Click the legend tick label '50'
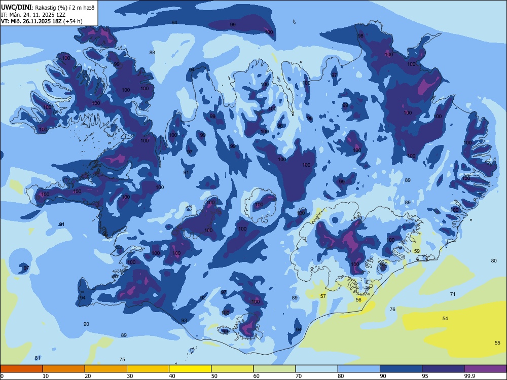 pos(214,376)
